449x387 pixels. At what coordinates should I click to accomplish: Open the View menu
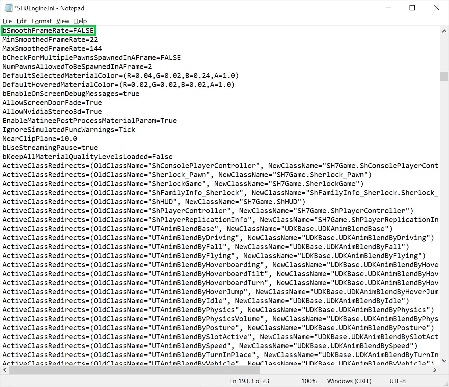(x=63, y=21)
